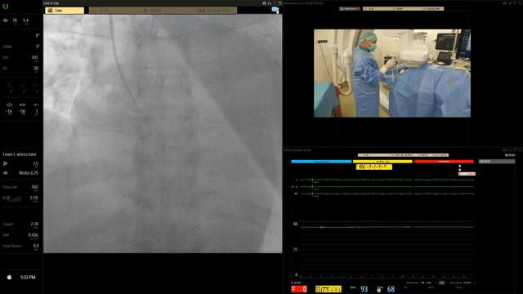This screenshot has height=294, width=523.
Task: Click the live fluoroscopy X-ray image
Action: click(x=163, y=134)
